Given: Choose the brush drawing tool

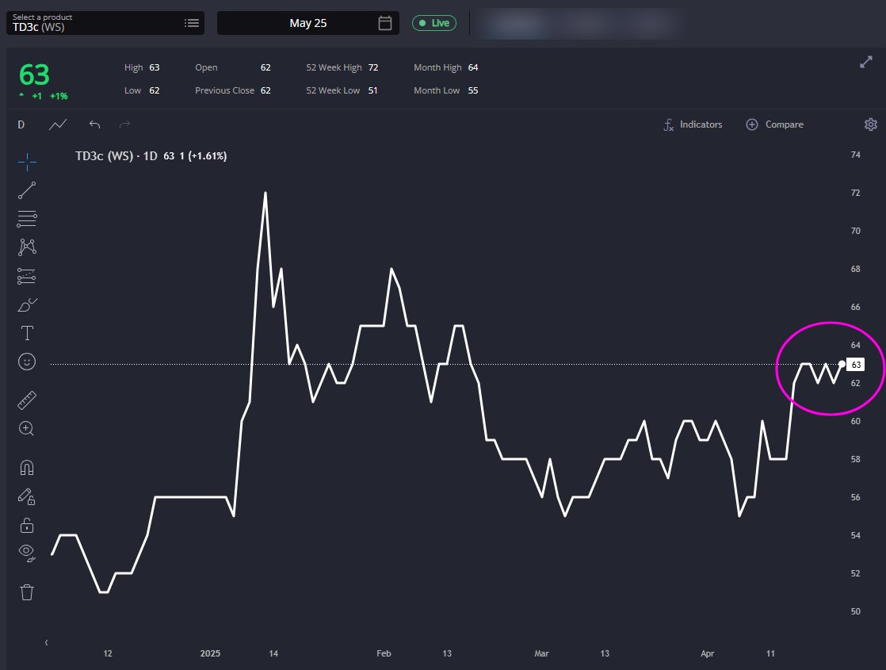Looking at the screenshot, I should pos(26,304).
